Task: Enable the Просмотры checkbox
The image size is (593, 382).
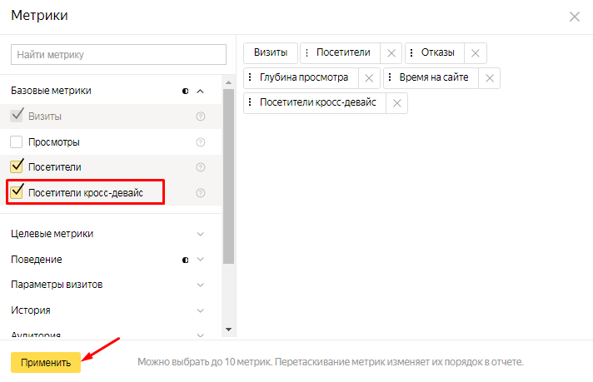Action: pyautogui.click(x=17, y=142)
